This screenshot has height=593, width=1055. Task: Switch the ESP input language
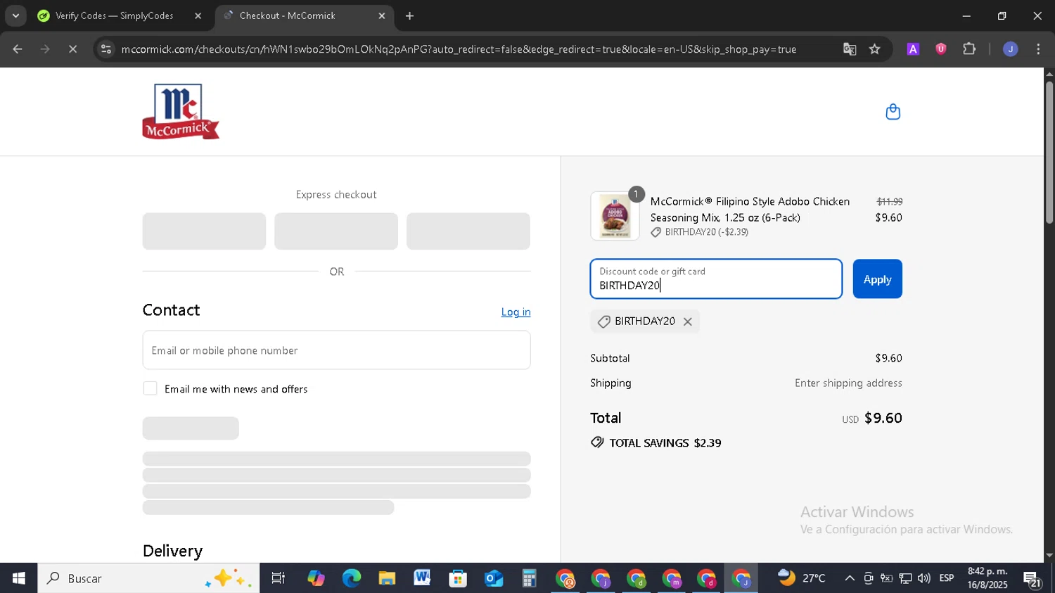tap(947, 578)
